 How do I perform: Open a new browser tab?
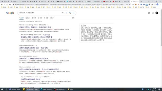point(141,2)
